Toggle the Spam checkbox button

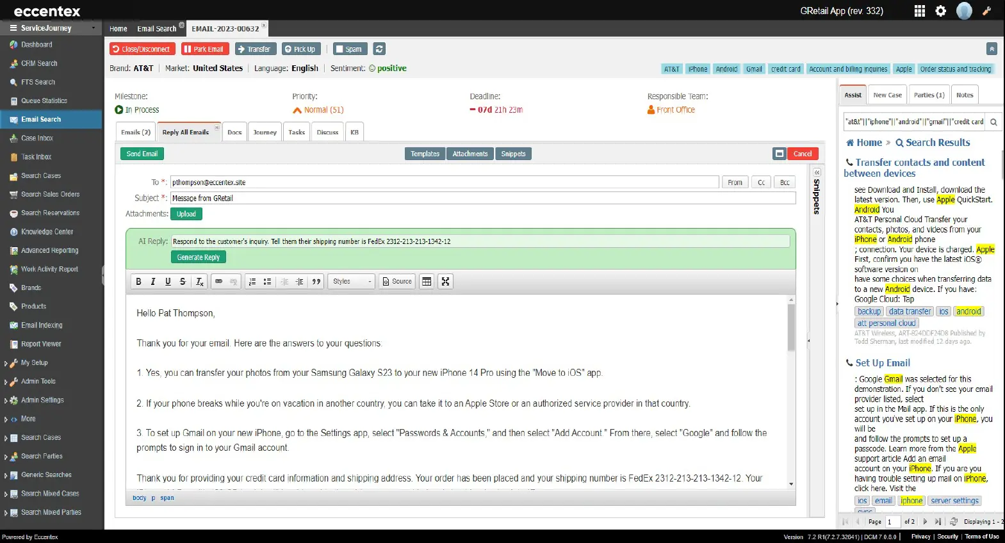[x=349, y=49]
